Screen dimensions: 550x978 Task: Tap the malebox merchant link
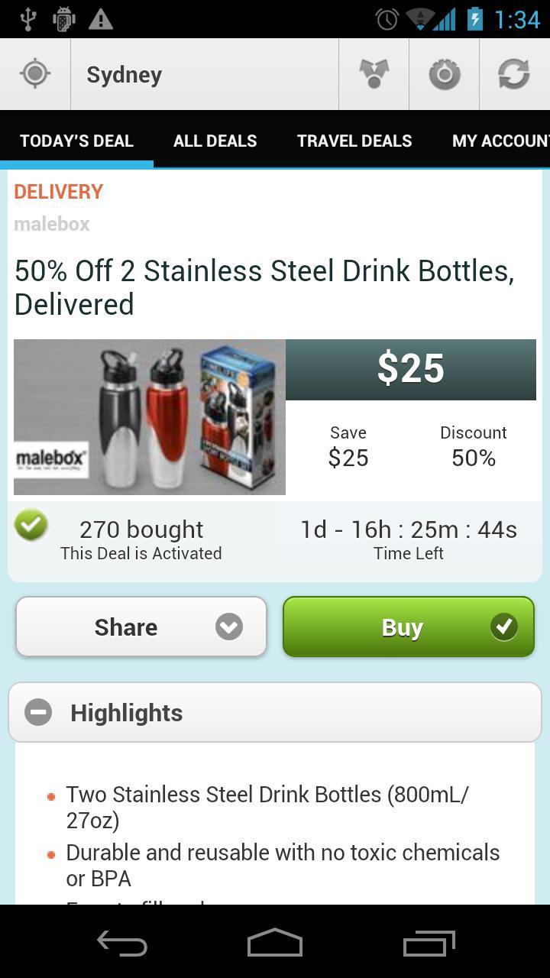(x=52, y=224)
